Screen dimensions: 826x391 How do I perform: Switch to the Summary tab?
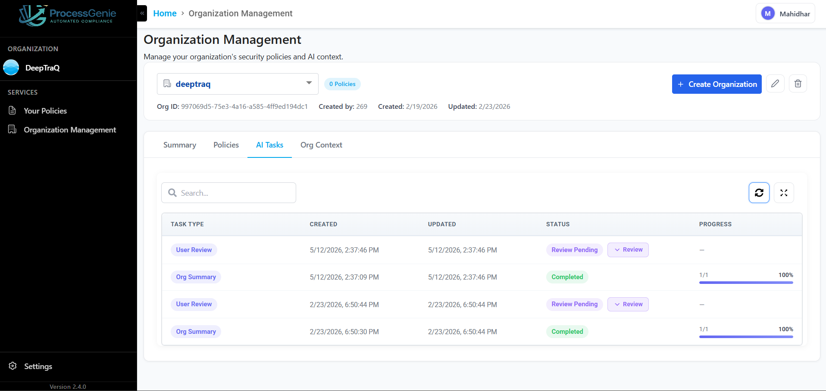180,145
